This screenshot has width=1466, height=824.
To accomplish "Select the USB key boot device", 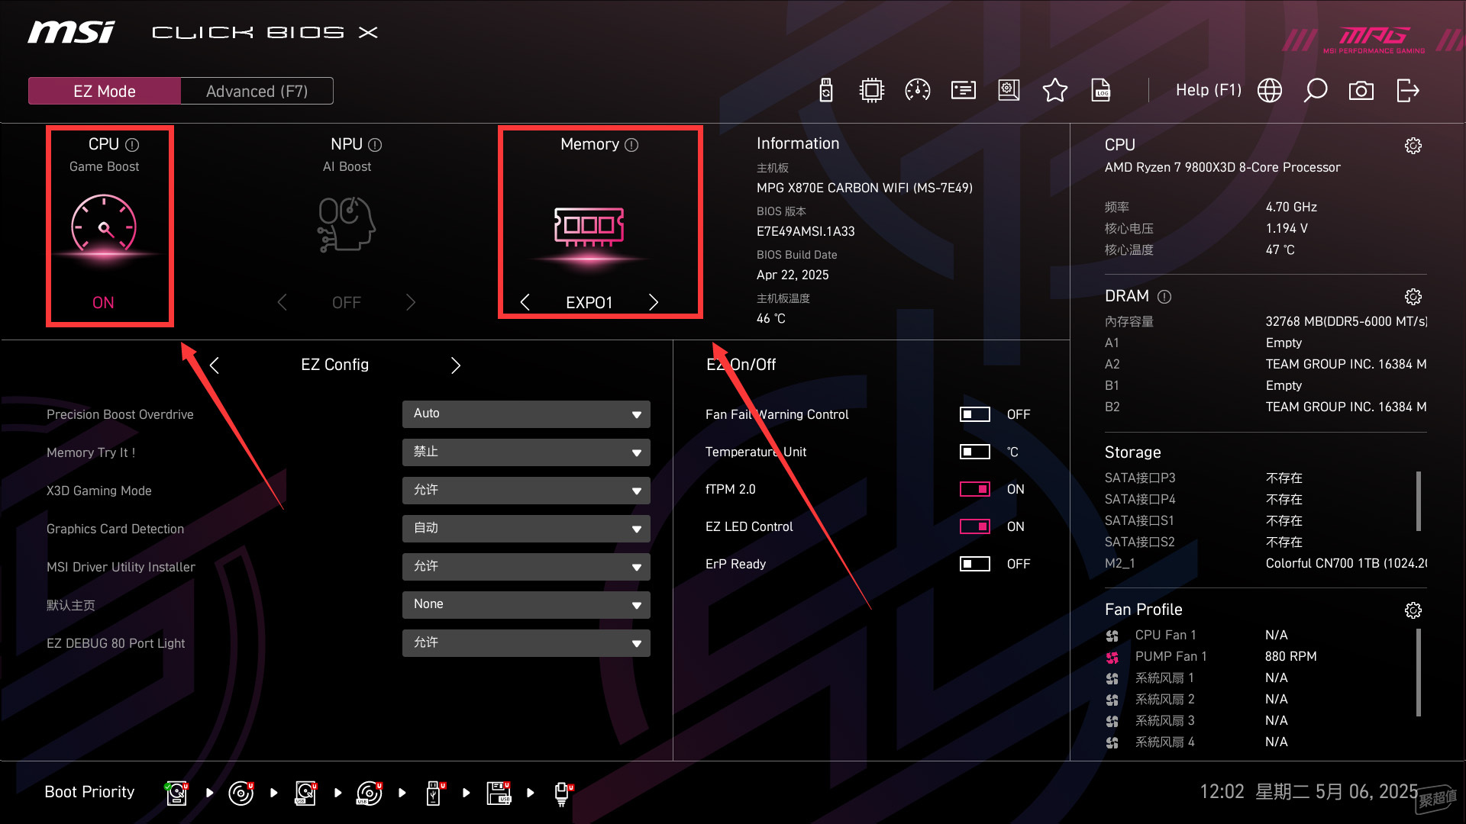I will click(434, 793).
